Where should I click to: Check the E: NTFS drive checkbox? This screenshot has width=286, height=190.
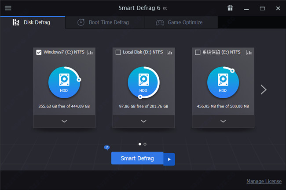[x=198, y=53]
